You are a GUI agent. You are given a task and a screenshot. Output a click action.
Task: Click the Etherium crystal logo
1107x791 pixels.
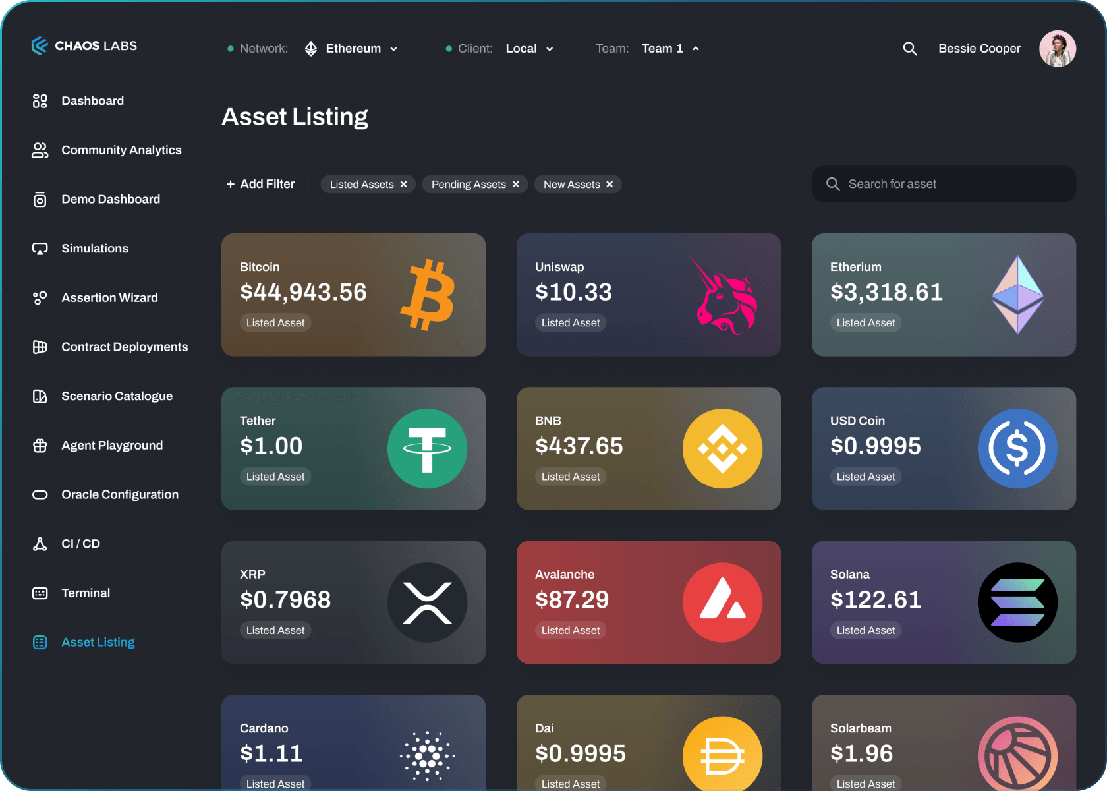pyautogui.click(x=1018, y=295)
